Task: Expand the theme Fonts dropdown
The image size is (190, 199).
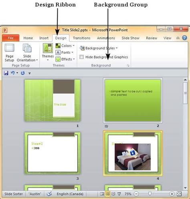Action: pyautogui.click(x=65, y=52)
